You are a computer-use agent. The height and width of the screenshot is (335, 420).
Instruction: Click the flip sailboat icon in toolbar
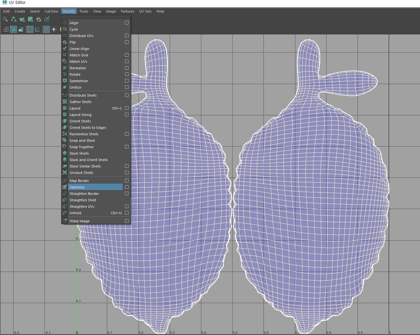[x=39, y=19]
